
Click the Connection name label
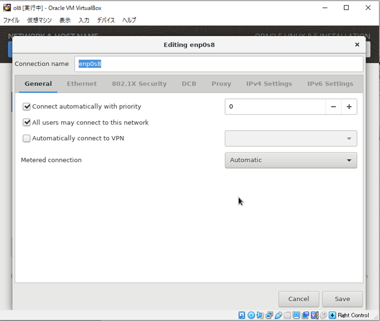click(42, 64)
